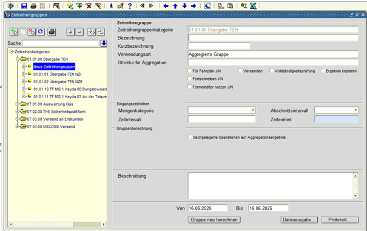367x231 pixels.
Task: Click the Gruppe neu berechnen button
Action: [x=214, y=219]
